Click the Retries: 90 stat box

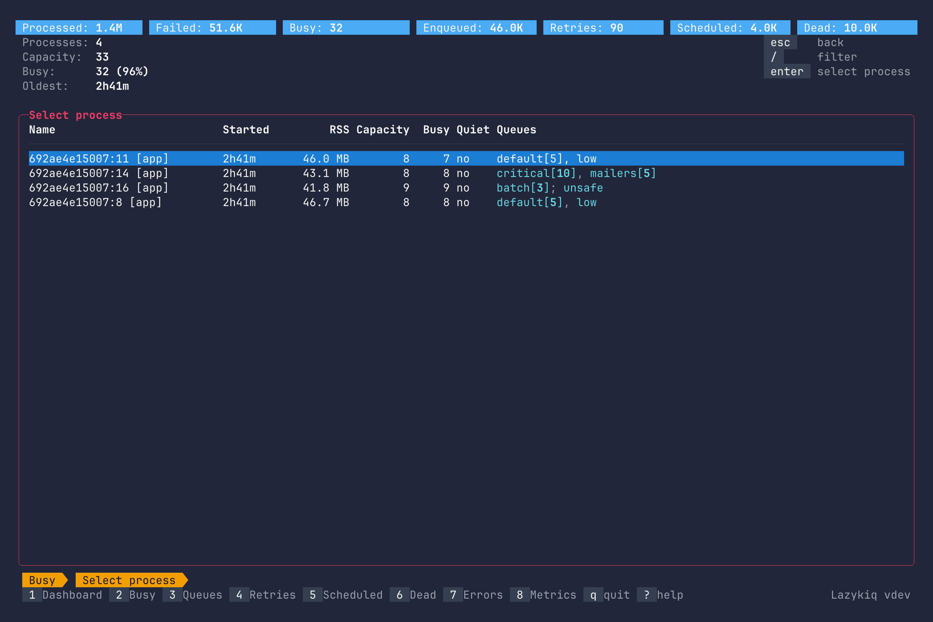click(603, 27)
